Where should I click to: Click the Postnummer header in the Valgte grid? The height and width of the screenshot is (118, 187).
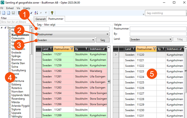click(144, 49)
